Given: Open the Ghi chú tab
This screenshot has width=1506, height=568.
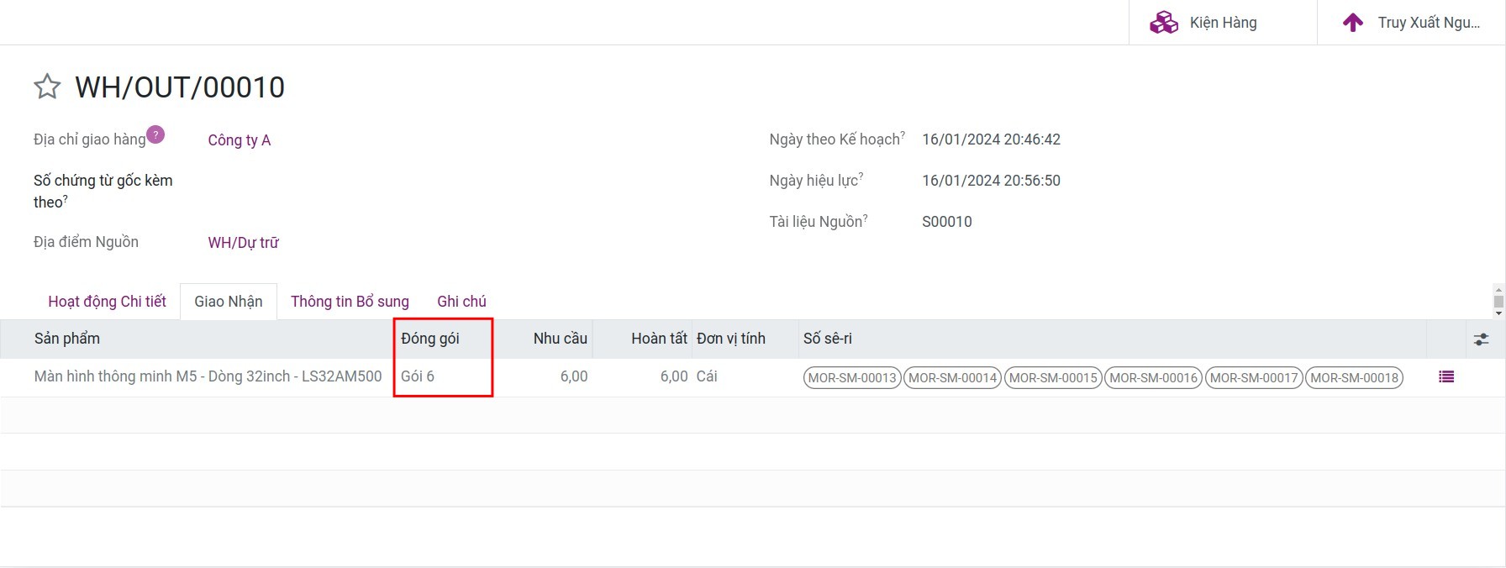Looking at the screenshot, I should tap(461, 302).
